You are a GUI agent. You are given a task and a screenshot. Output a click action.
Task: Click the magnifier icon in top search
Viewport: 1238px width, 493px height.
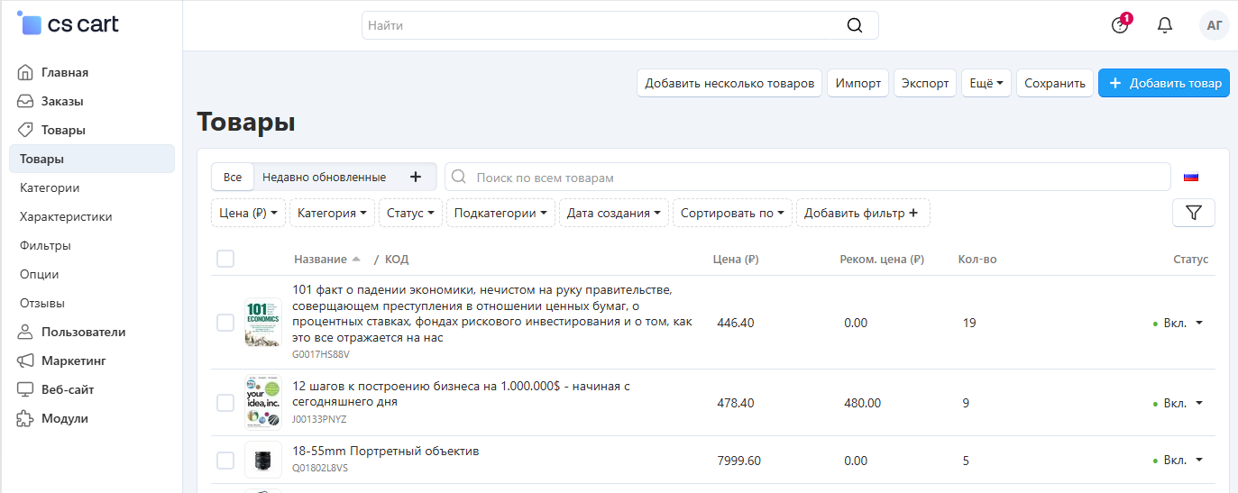tap(855, 25)
